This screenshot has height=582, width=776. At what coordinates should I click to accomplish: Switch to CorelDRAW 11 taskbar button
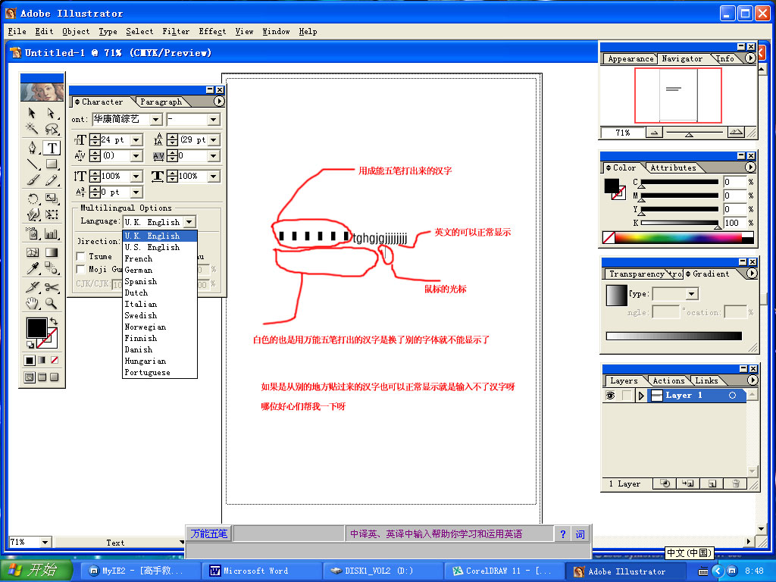point(505,571)
